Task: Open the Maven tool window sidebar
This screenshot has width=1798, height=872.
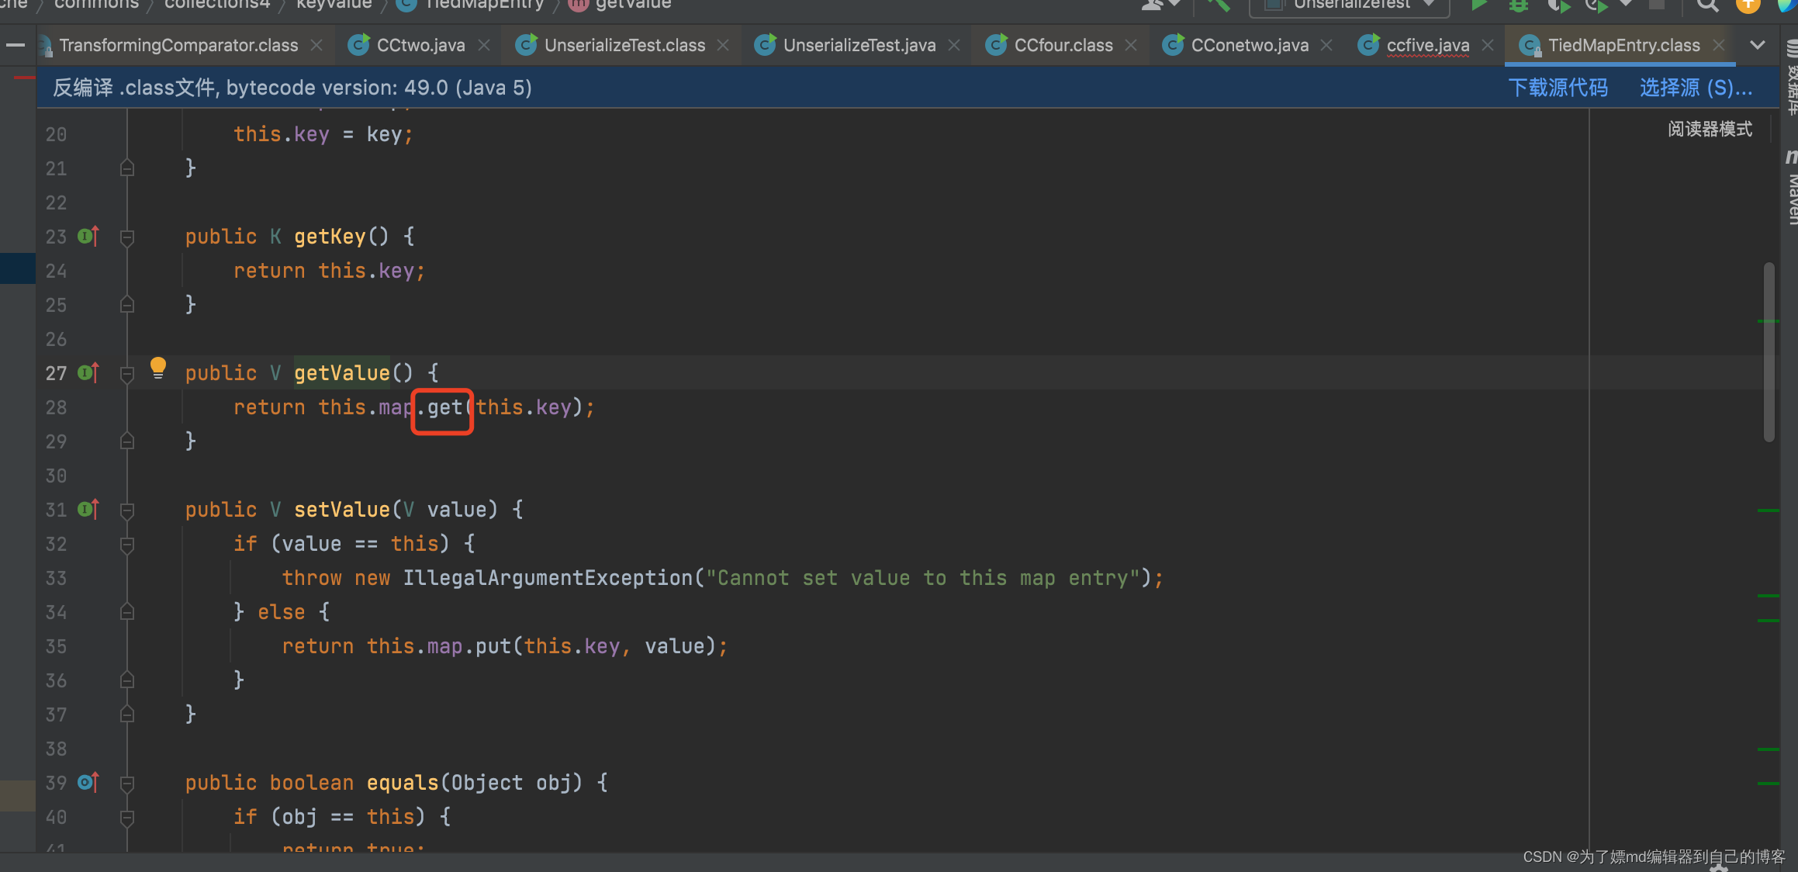Action: coord(1791,188)
